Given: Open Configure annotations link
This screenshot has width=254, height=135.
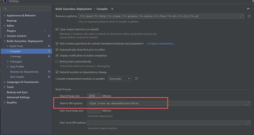Looking at the screenshot, I should [x=161, y=43].
